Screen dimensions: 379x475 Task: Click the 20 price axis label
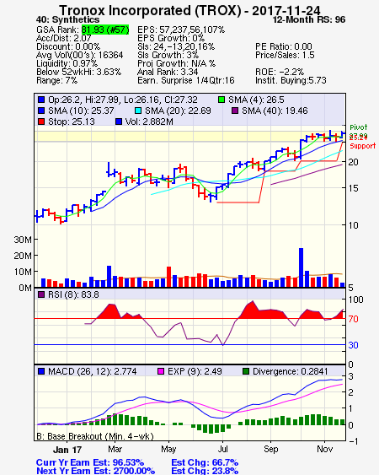pyautogui.click(x=353, y=162)
